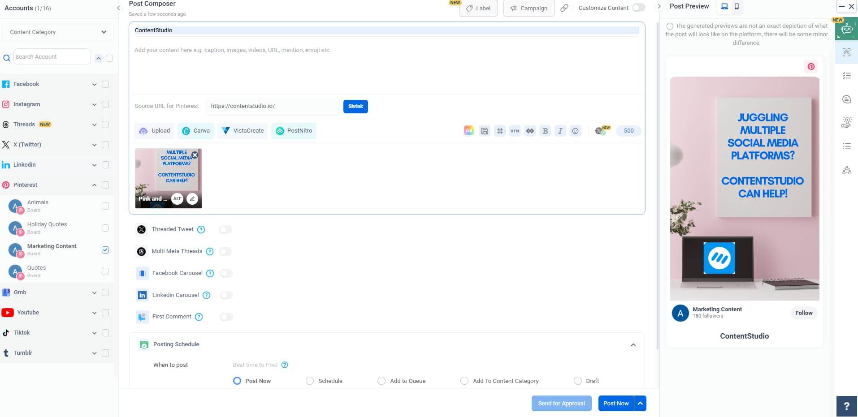The width and height of the screenshot is (858, 417).
Task: Assign a Campaign to the post
Action: tap(529, 8)
